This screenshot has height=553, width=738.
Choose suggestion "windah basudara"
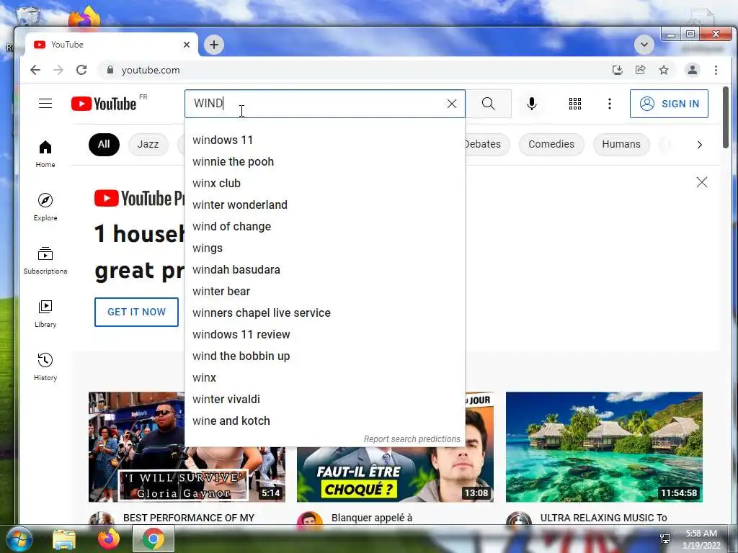(x=325, y=270)
